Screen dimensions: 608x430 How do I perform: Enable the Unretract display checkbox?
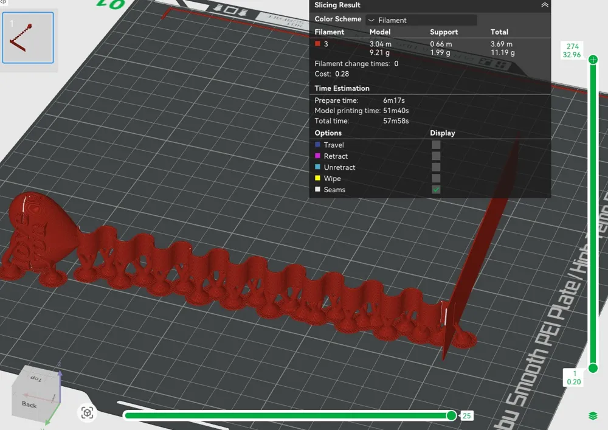point(436,167)
